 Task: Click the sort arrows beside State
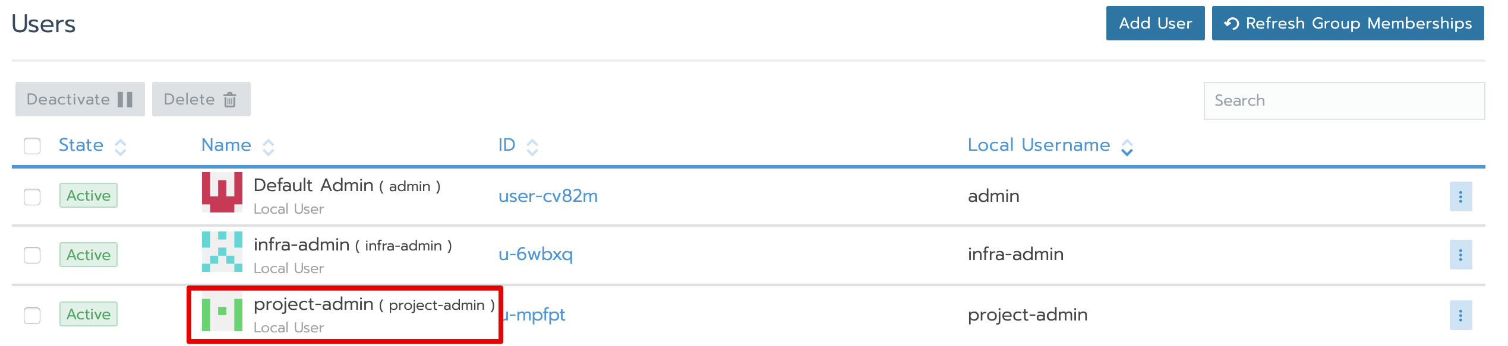point(121,147)
